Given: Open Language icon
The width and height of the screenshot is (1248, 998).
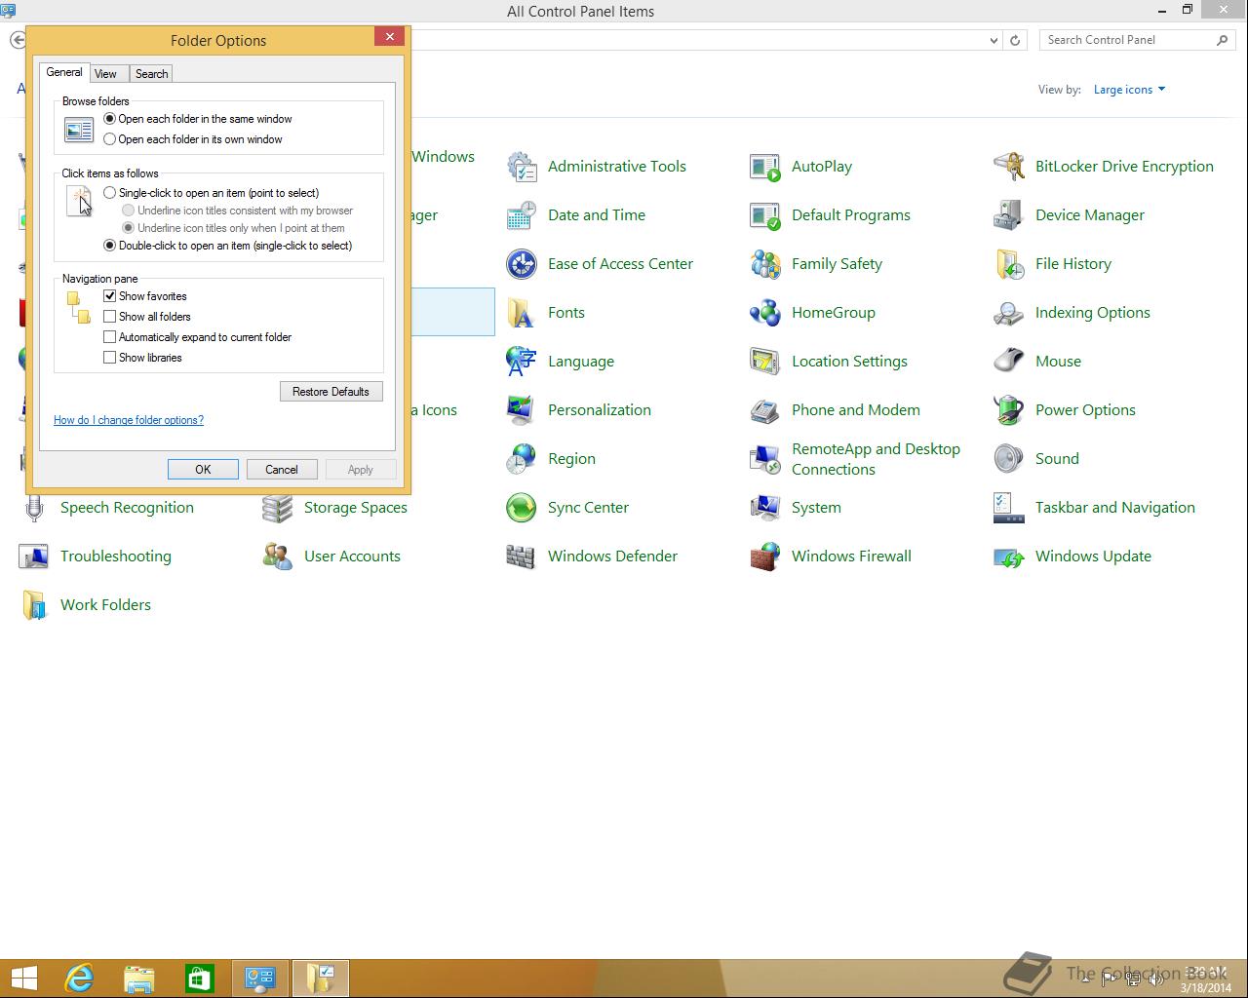Looking at the screenshot, I should click(522, 362).
